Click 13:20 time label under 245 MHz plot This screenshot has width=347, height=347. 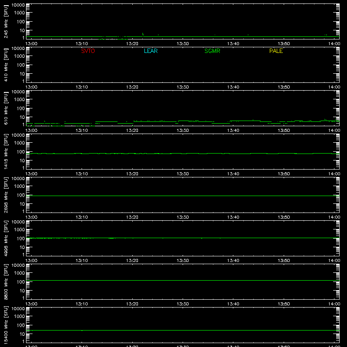[x=132, y=44]
